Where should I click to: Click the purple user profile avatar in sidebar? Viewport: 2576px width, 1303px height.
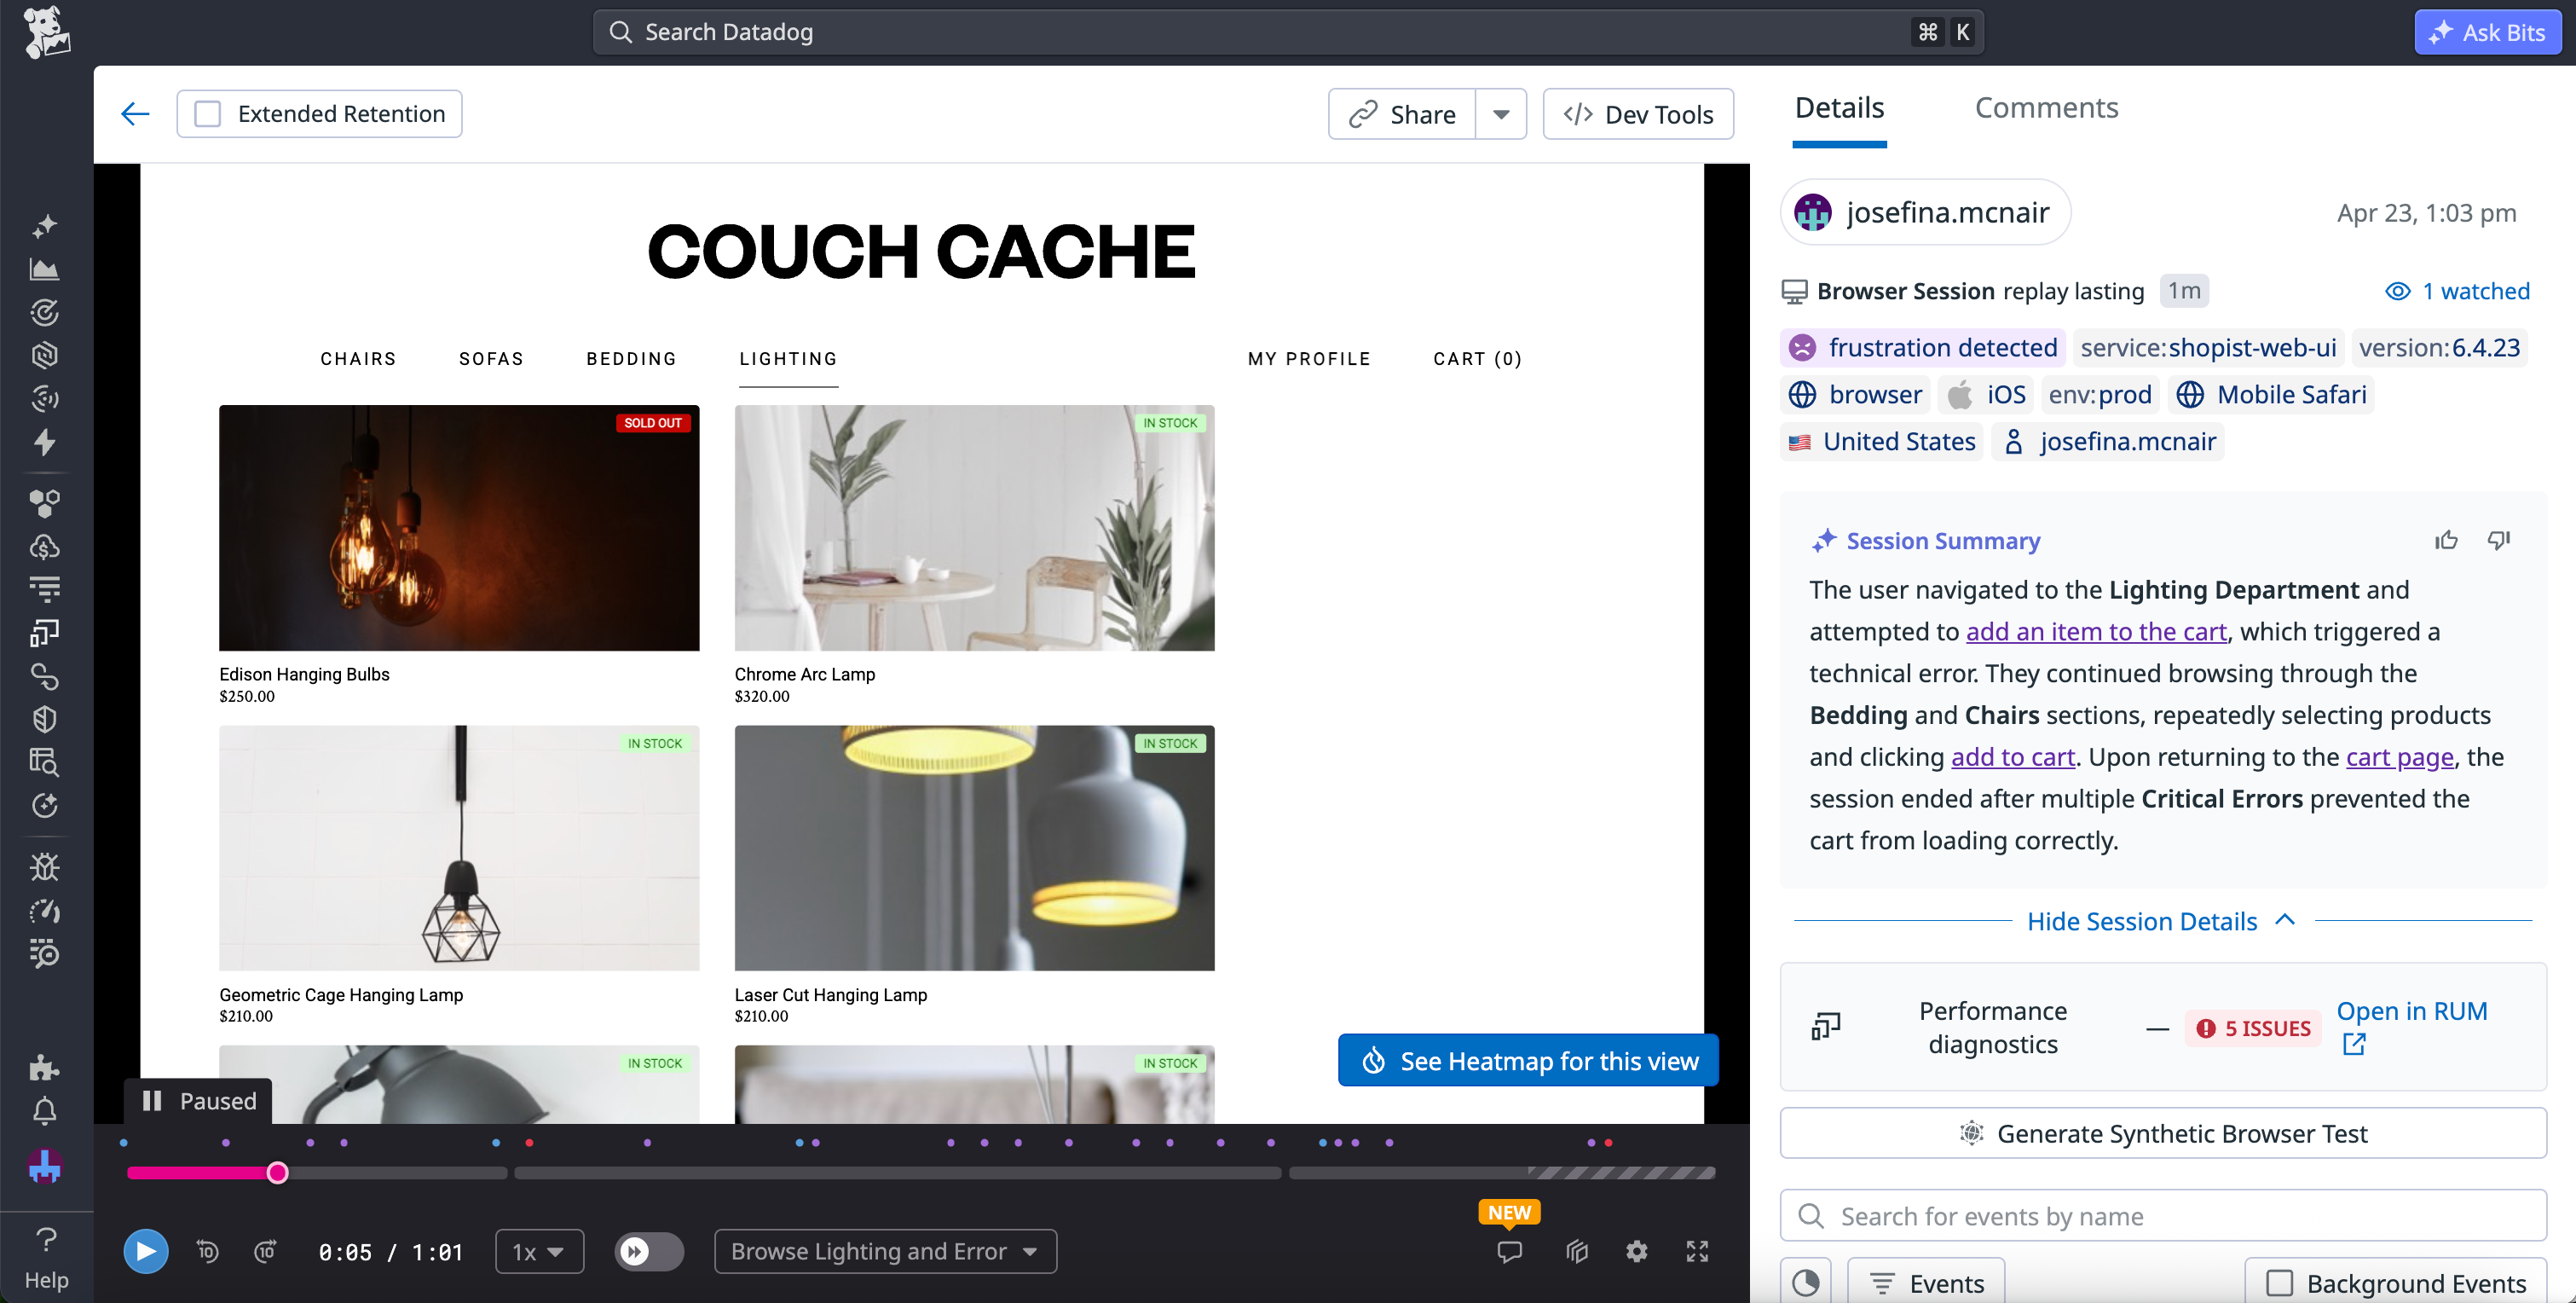coord(45,1166)
